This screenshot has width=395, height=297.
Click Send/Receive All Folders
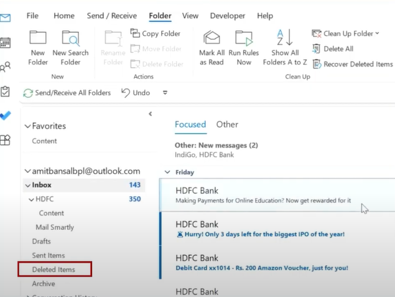click(67, 93)
